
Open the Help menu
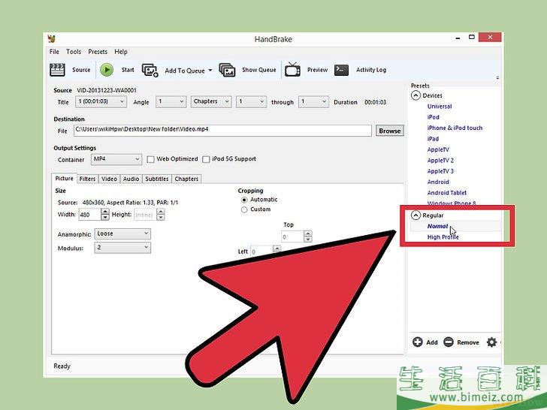click(121, 52)
